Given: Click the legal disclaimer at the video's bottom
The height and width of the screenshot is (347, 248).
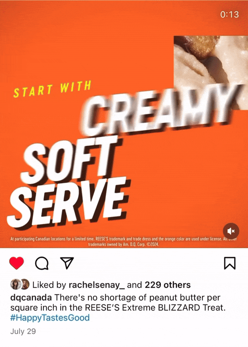Looking at the screenshot, I should 124,242.
